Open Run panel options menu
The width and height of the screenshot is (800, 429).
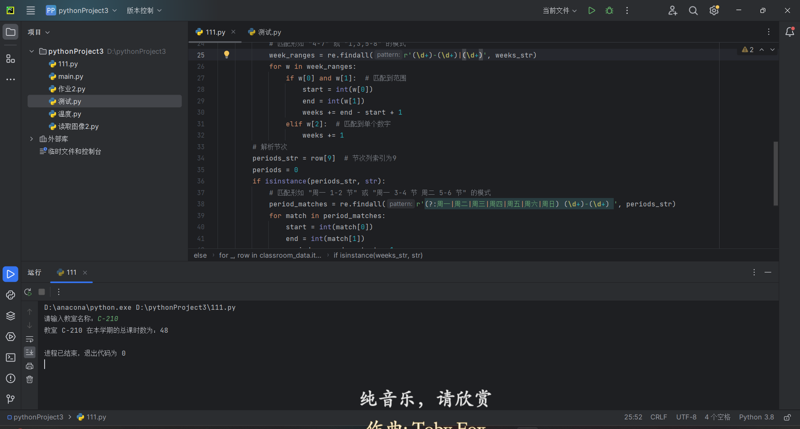tap(754, 272)
